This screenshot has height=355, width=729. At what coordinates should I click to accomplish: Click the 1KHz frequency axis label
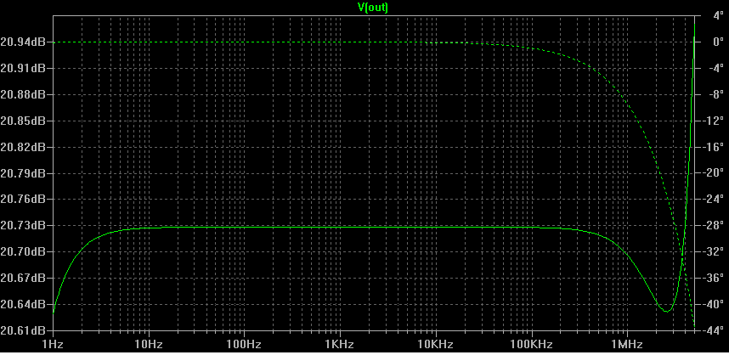341,344
